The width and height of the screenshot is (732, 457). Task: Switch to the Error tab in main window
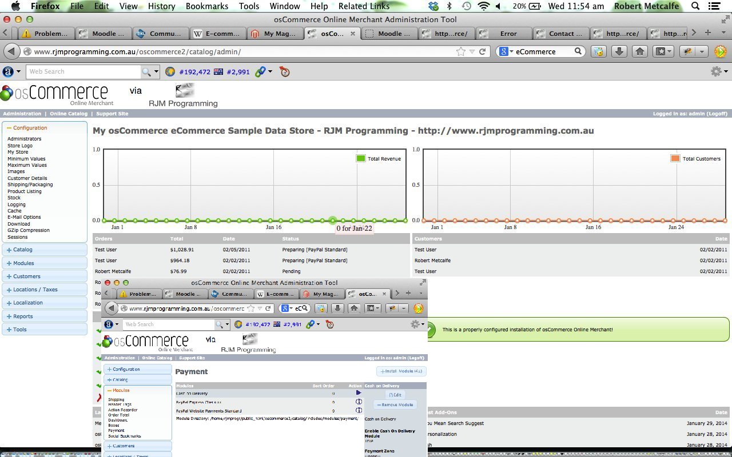pyautogui.click(x=503, y=34)
